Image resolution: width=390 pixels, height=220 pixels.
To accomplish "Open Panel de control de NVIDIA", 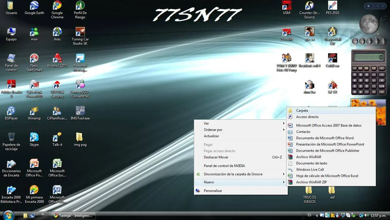I will tap(241, 166).
